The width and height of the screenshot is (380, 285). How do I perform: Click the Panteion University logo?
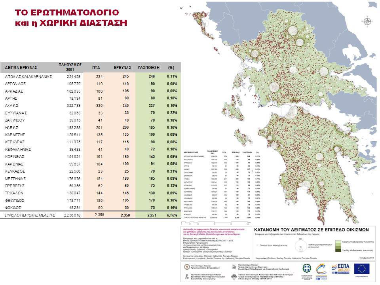click(234, 277)
